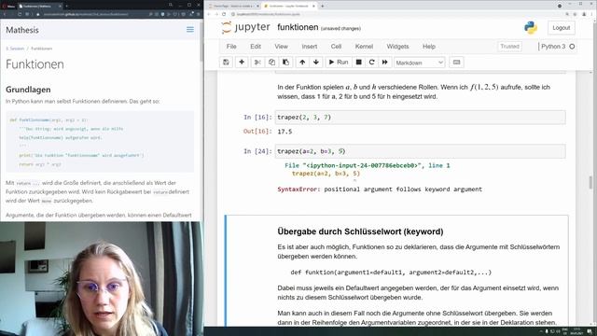Click the clock in the taskbar

[x=576, y=331]
